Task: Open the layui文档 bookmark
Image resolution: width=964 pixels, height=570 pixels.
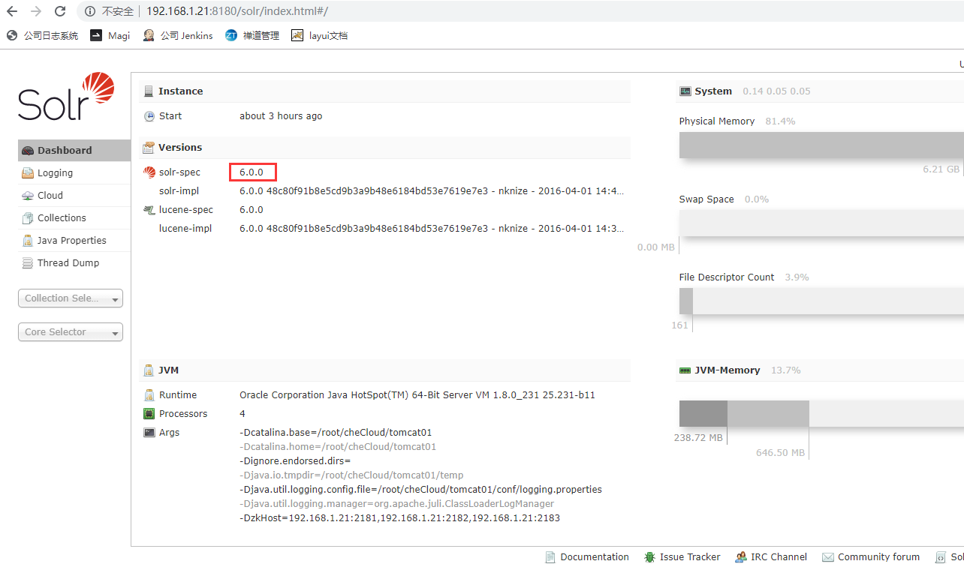Action: (319, 35)
